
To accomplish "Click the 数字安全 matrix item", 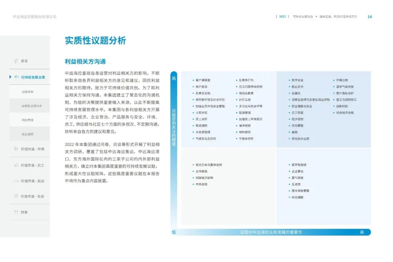I will (x=298, y=80).
